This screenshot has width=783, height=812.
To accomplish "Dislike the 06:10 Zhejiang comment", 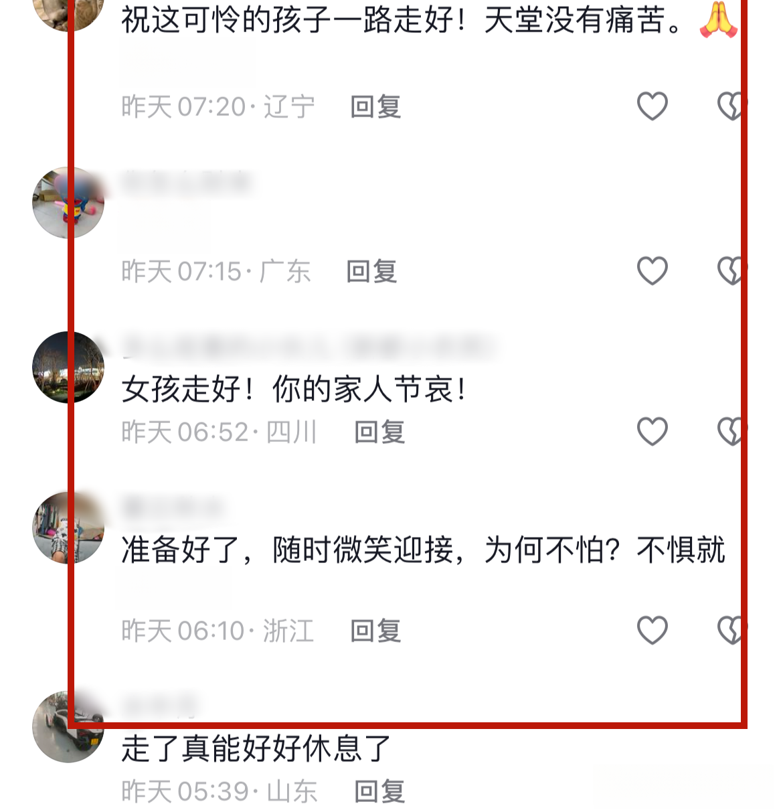I will 731,631.
